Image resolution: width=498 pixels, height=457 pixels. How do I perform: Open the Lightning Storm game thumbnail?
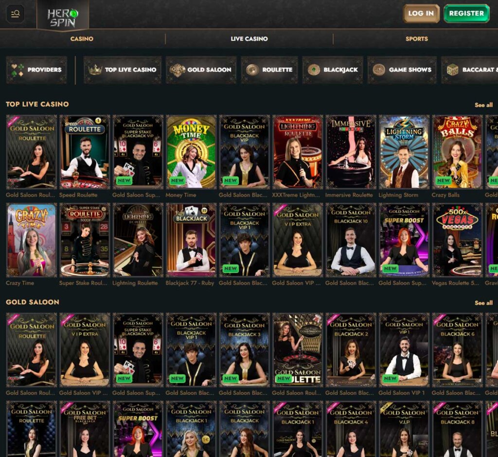pyautogui.click(x=402, y=151)
